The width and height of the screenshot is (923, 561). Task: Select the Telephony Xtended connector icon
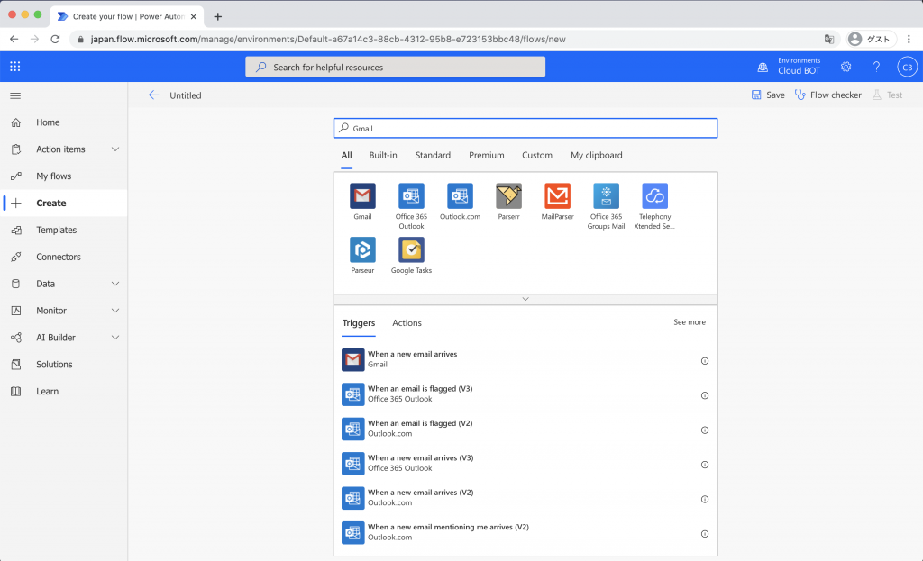pyautogui.click(x=654, y=196)
